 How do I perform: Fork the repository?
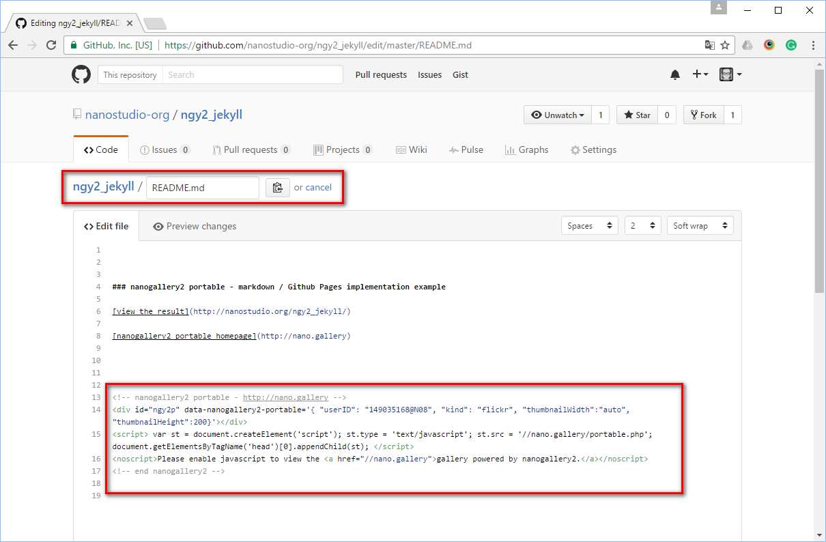click(703, 115)
